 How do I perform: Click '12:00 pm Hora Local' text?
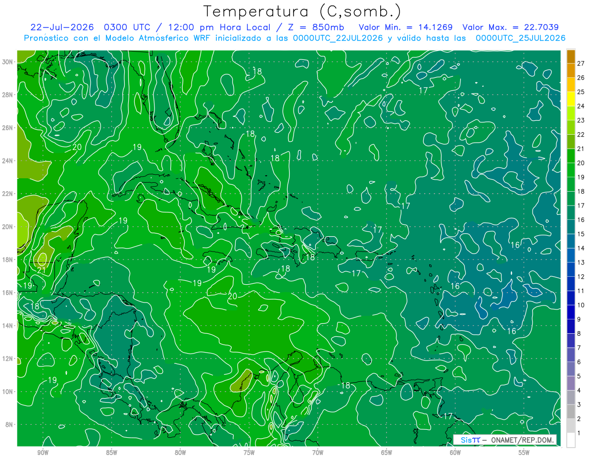(x=218, y=27)
